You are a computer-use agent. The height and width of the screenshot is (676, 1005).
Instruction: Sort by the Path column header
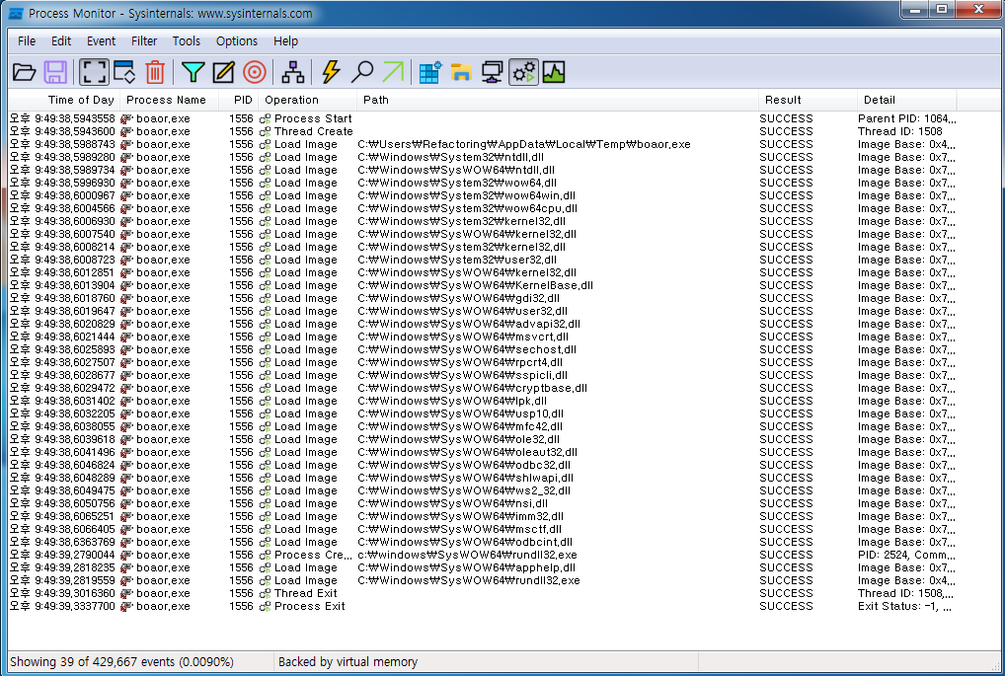pos(558,100)
